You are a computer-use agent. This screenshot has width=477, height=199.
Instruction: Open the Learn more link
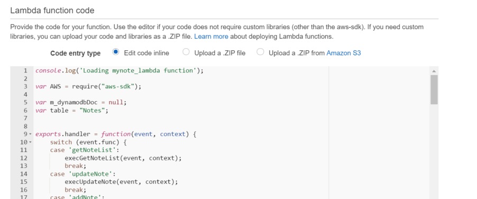coord(211,37)
